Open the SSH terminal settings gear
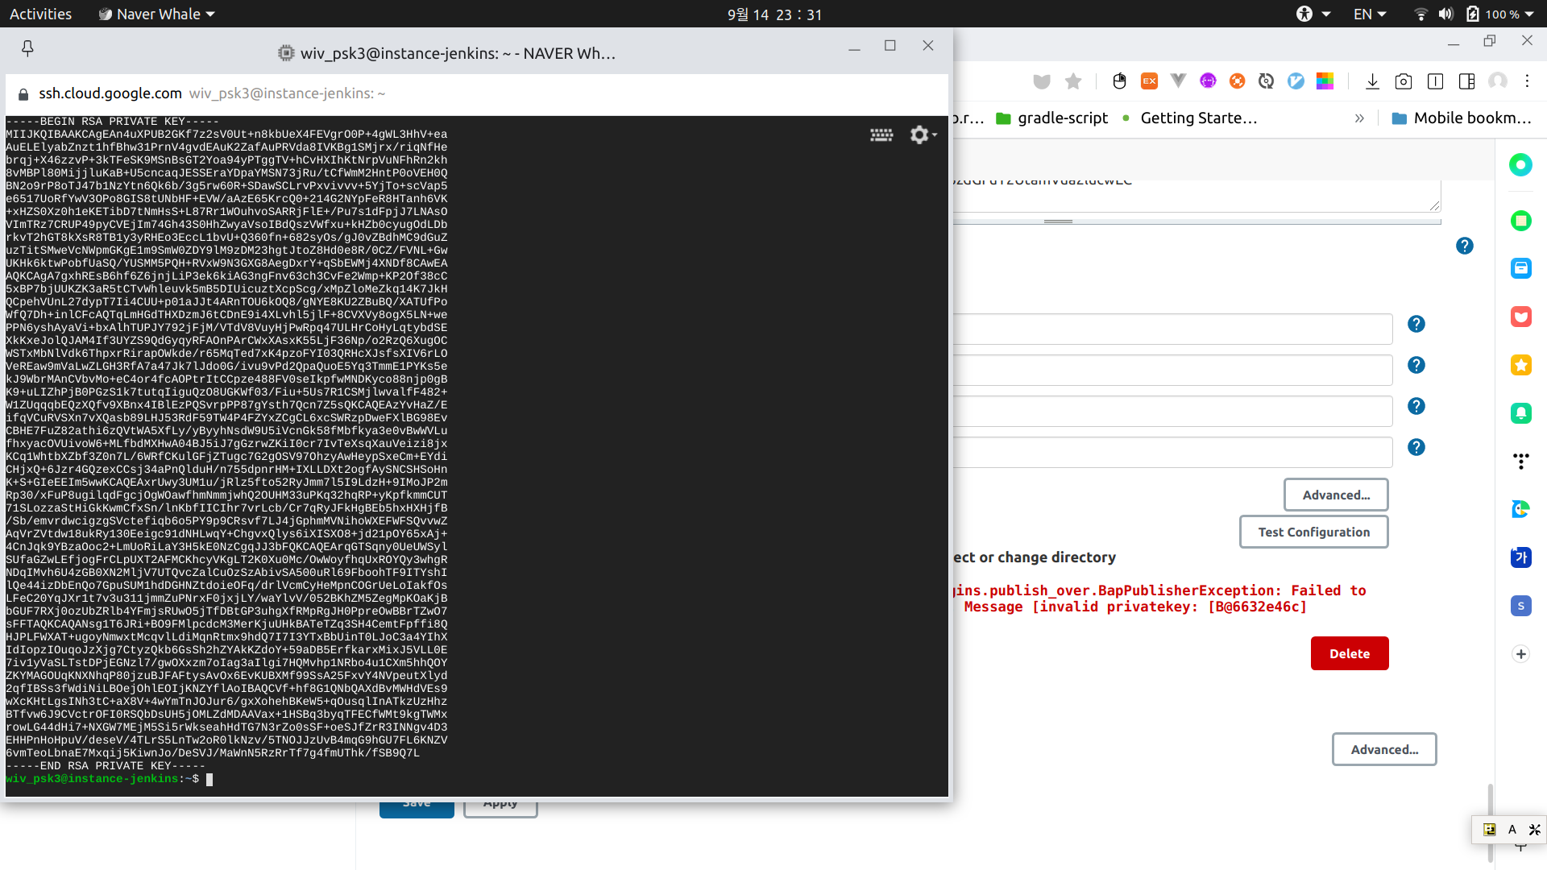Image resolution: width=1547 pixels, height=870 pixels. click(920, 135)
